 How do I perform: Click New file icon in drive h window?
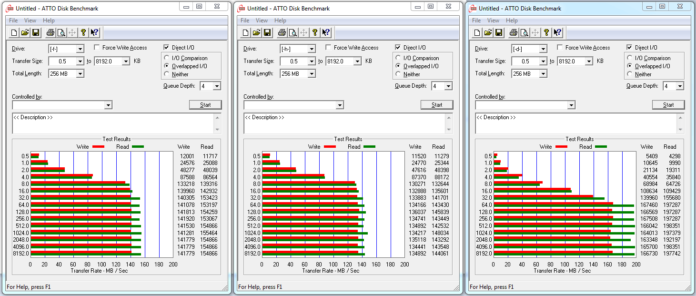coord(245,32)
